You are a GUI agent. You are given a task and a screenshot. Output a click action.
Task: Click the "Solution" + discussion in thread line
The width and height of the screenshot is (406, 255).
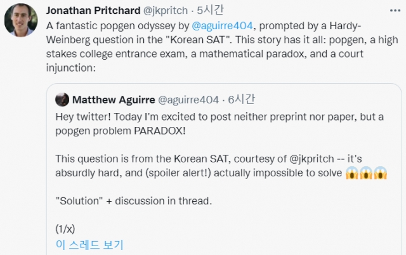click(134, 201)
